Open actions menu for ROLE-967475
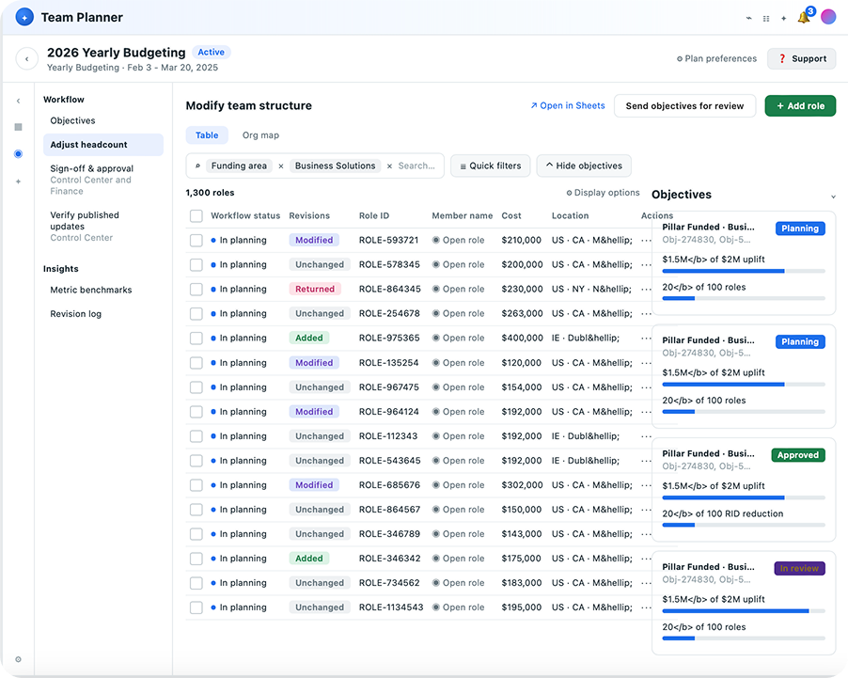848x678 pixels. [646, 387]
